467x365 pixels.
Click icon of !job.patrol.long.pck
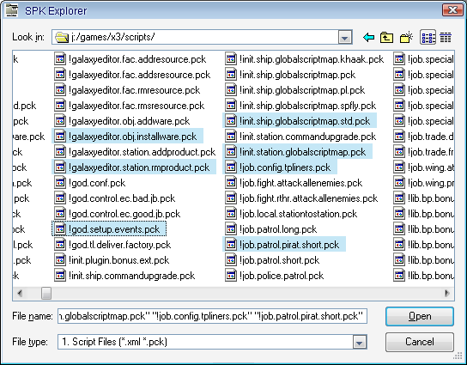pos(231,229)
